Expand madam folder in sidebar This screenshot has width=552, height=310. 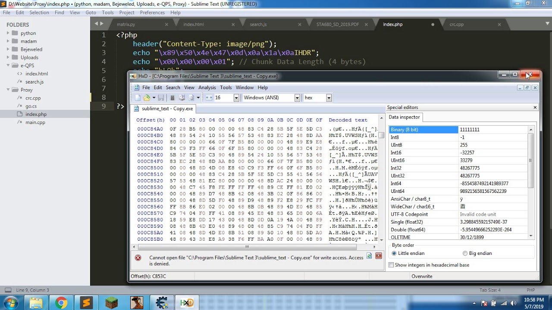pyautogui.click(x=8, y=41)
